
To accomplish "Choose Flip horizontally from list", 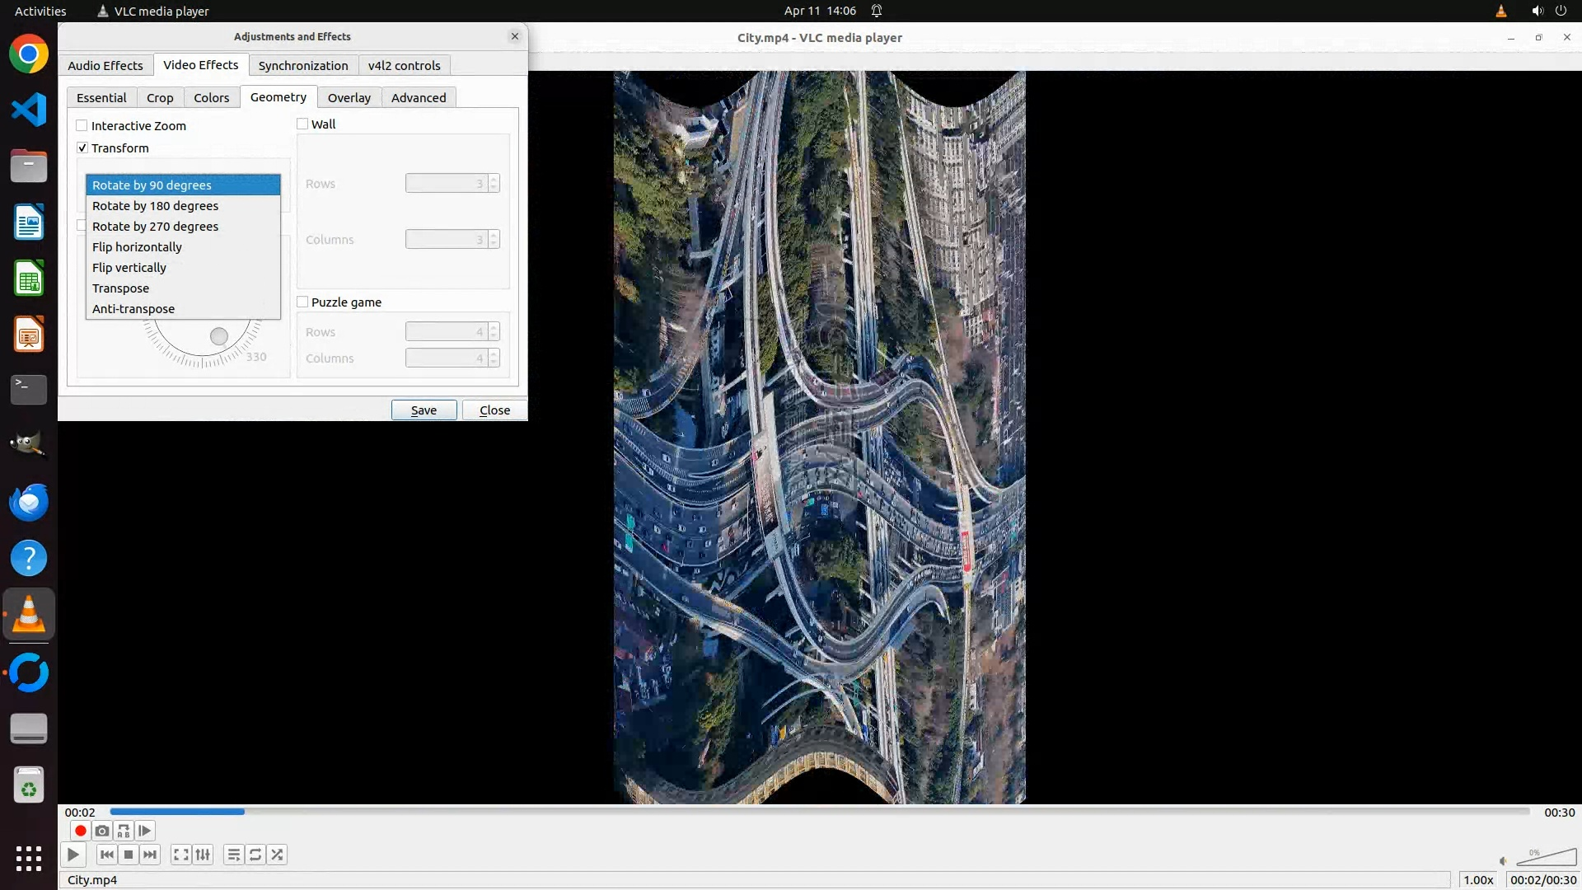I will click(x=137, y=246).
